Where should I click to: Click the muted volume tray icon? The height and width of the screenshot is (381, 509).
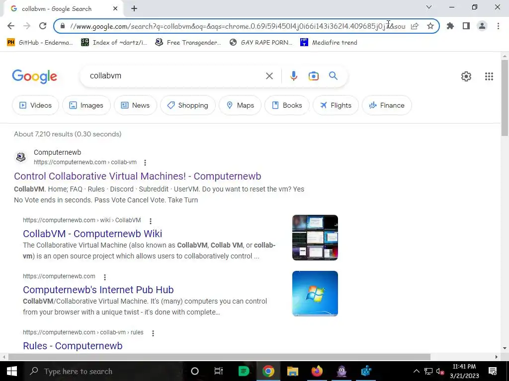tap(440, 371)
